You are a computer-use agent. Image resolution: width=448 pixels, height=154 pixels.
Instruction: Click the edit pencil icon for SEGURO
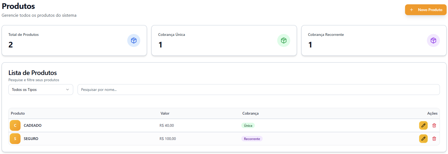(x=423, y=139)
